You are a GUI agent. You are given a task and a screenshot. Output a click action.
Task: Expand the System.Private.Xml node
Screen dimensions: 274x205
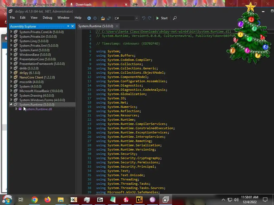click(x=11, y=45)
